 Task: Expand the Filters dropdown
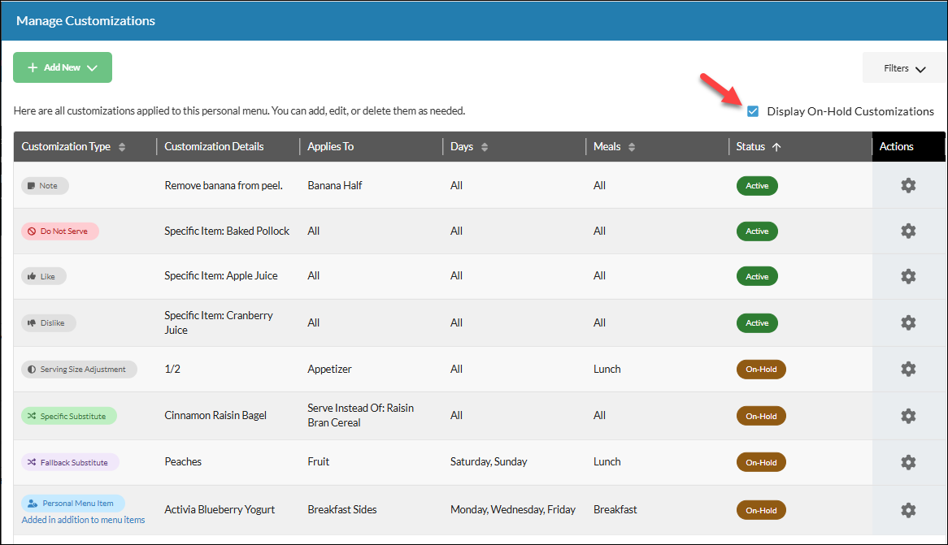[904, 68]
